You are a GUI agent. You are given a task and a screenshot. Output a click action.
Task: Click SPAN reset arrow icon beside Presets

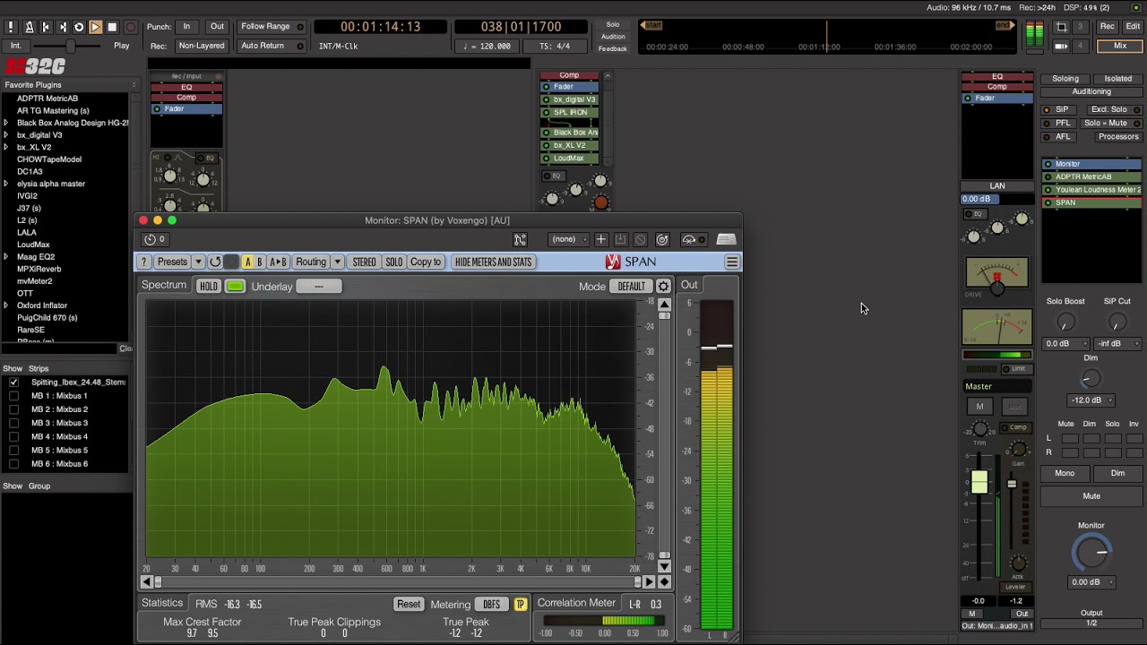[215, 262]
